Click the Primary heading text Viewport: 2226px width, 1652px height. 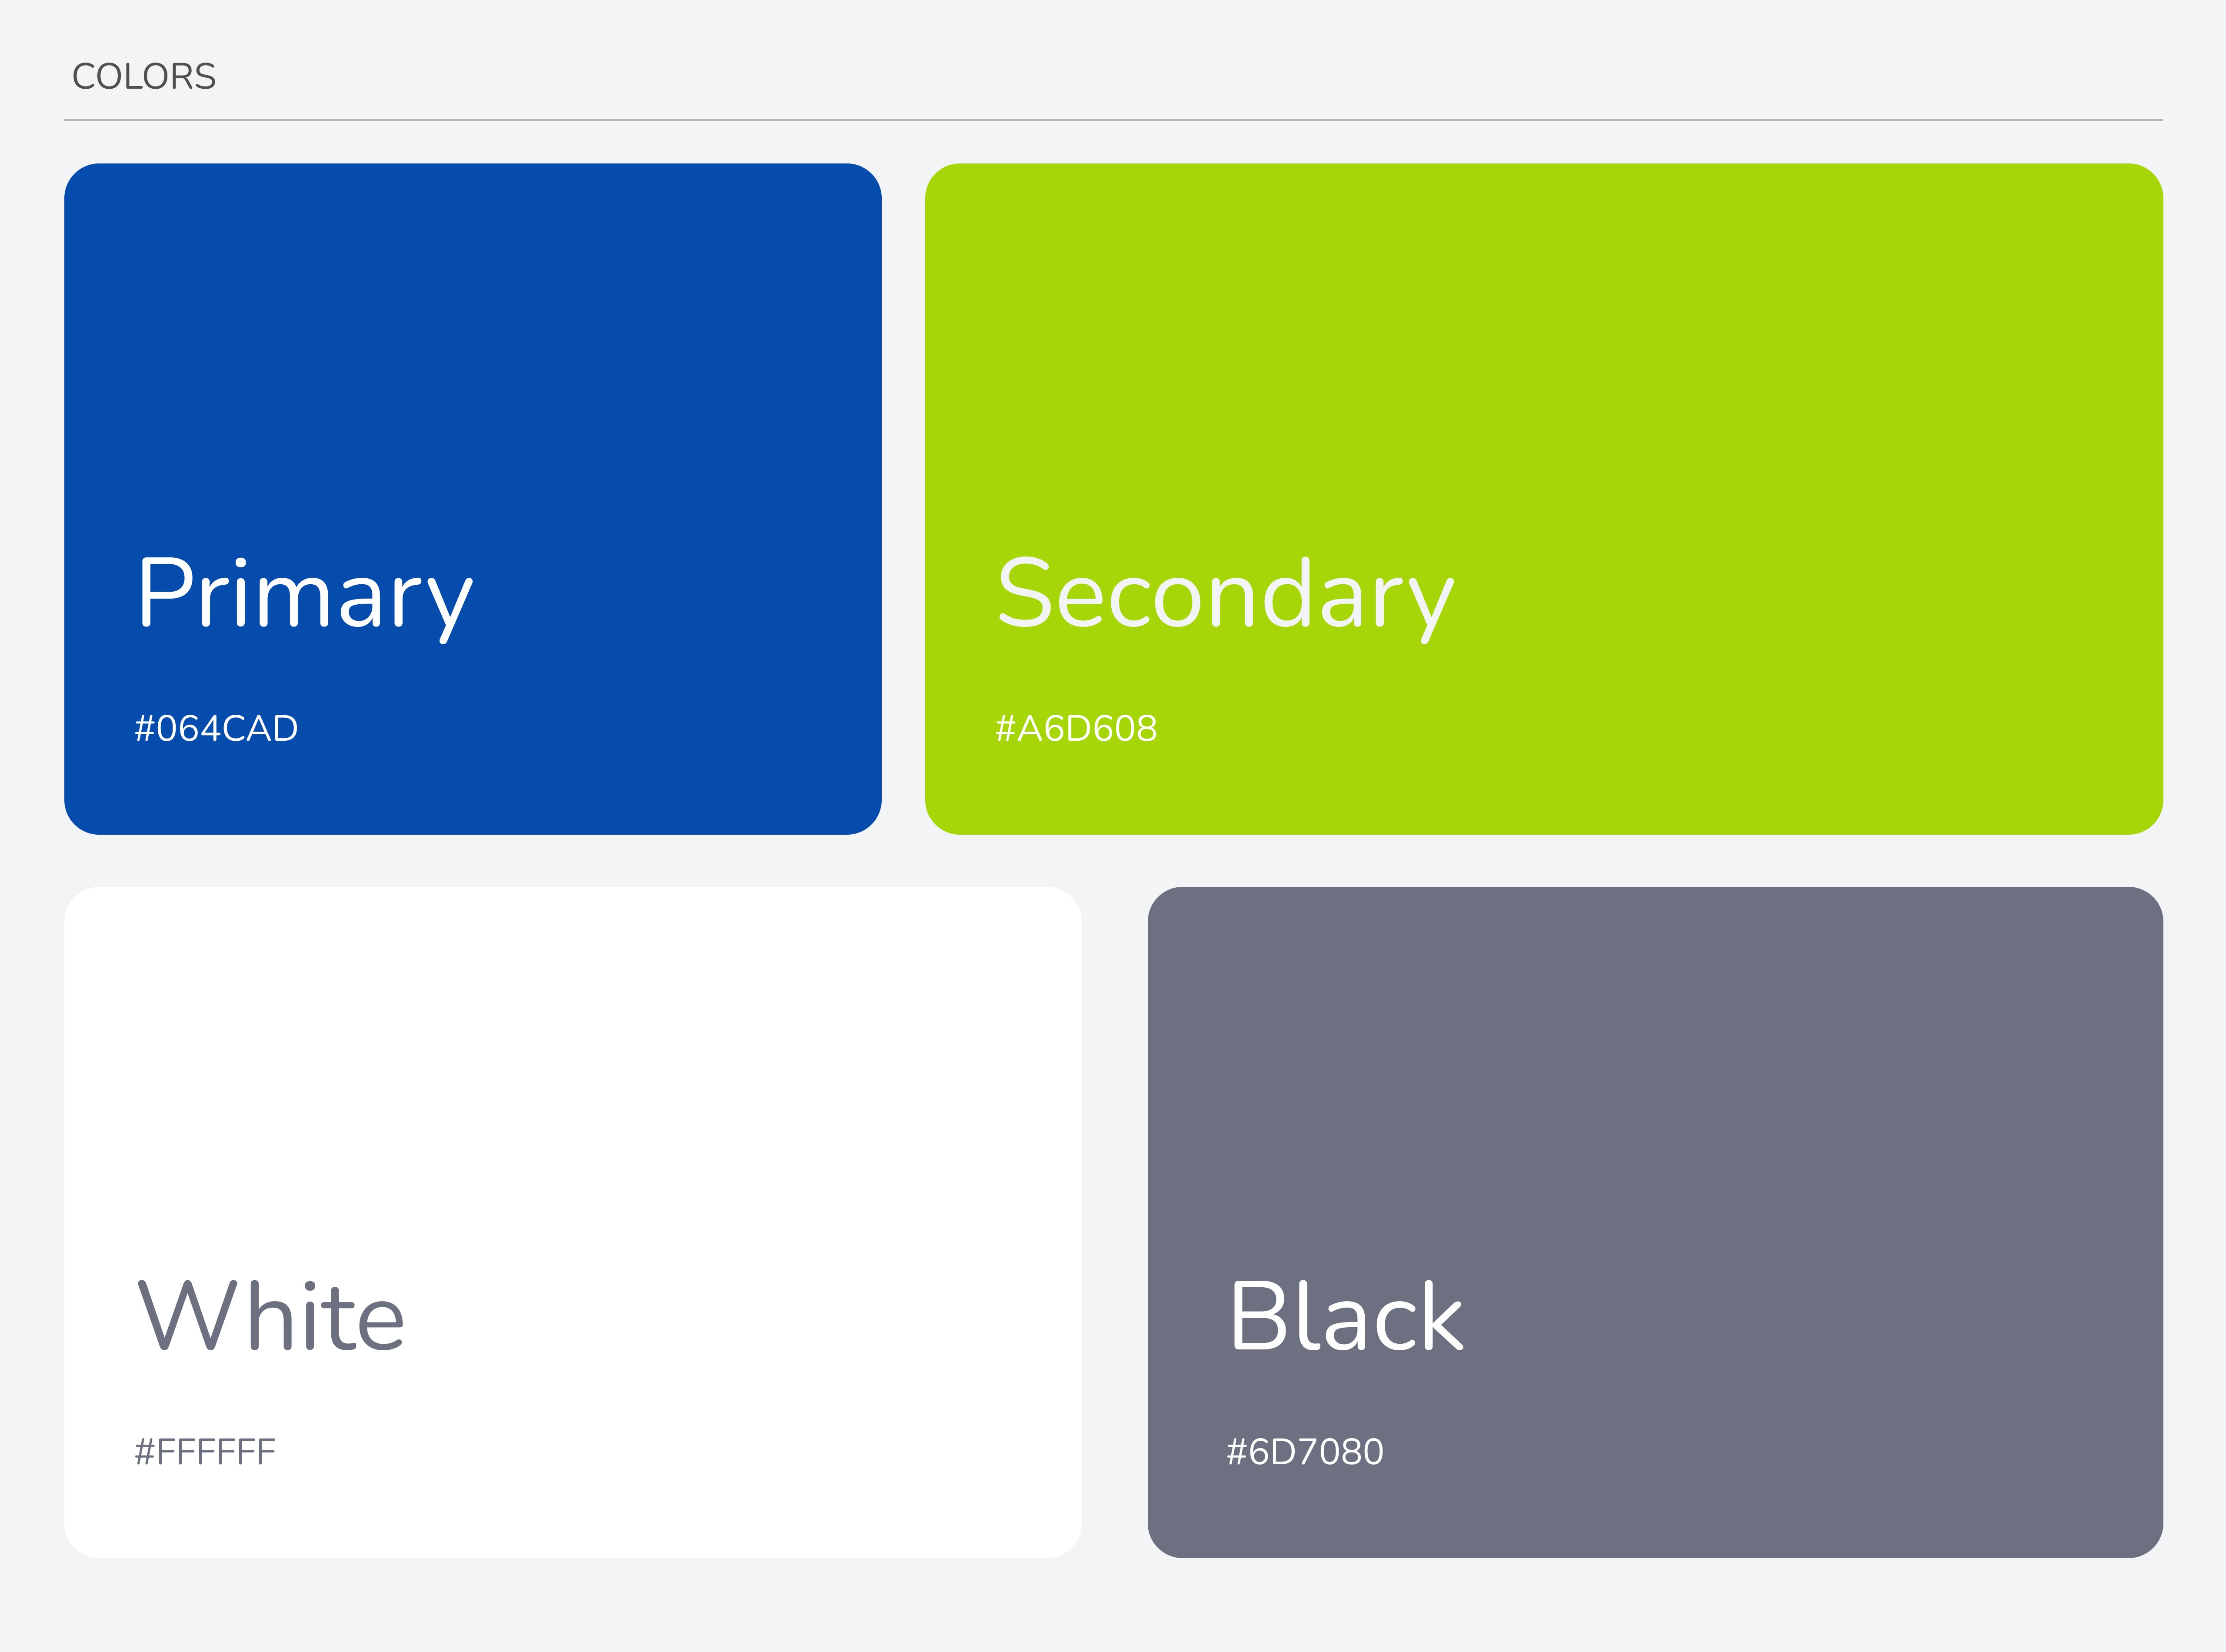(x=305, y=599)
